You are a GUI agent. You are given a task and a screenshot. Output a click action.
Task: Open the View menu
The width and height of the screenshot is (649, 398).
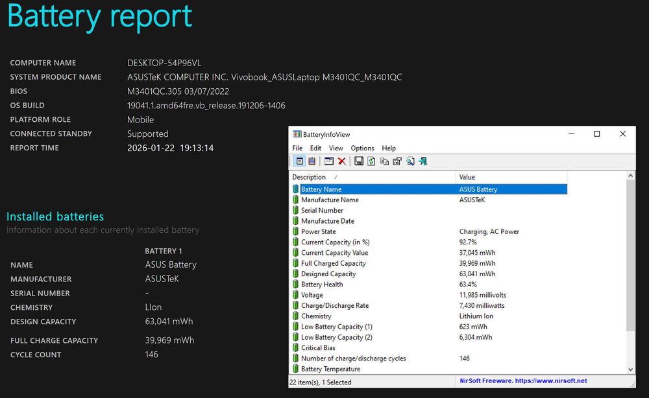pos(336,148)
